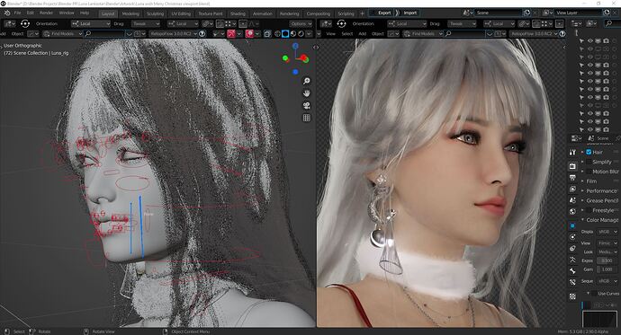Click the Blender logo menu icon
621x335 pixels.
pos(7,13)
